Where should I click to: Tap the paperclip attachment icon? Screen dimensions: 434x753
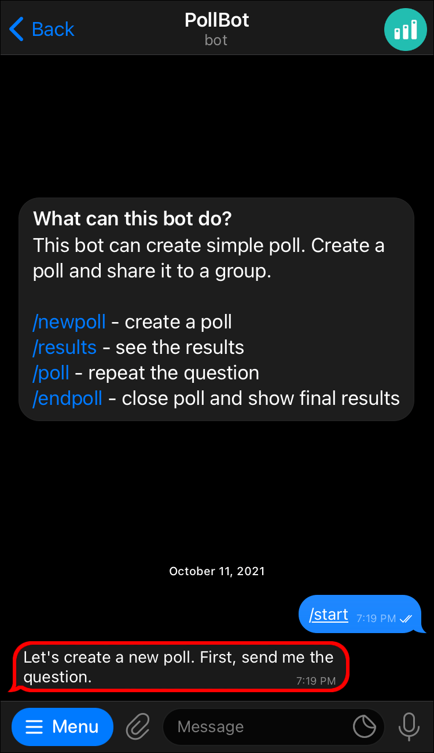click(138, 726)
